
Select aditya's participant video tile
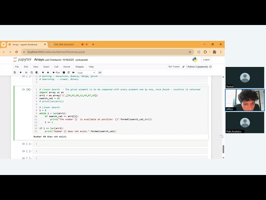click(245, 100)
